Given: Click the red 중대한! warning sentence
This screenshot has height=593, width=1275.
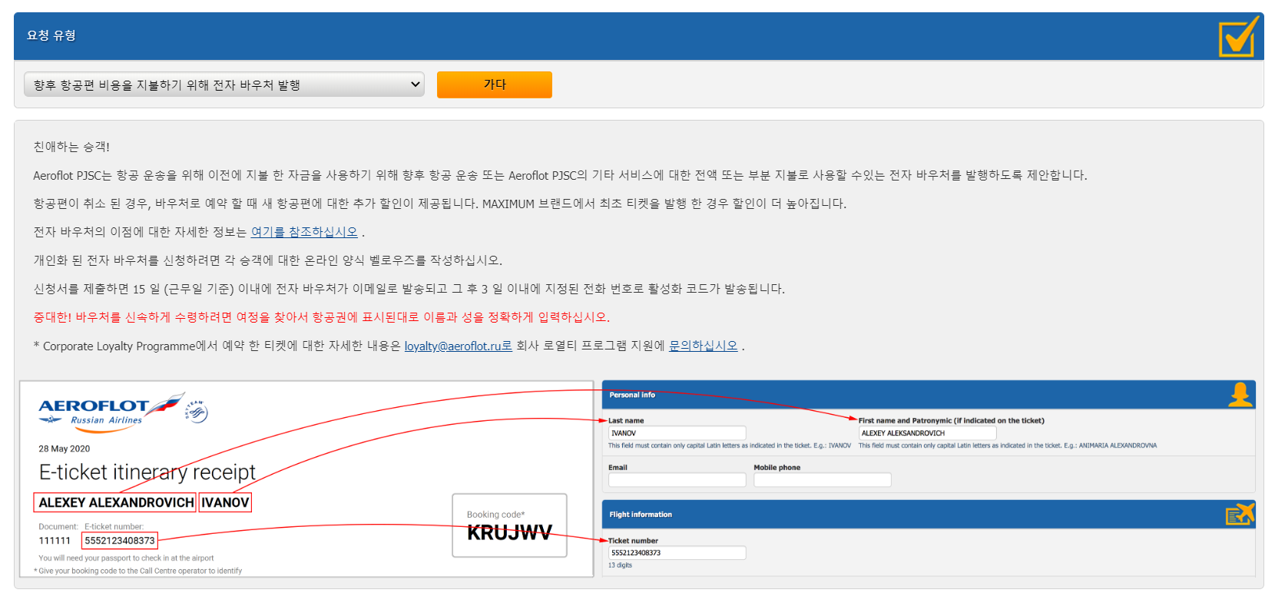Looking at the screenshot, I should point(321,317).
